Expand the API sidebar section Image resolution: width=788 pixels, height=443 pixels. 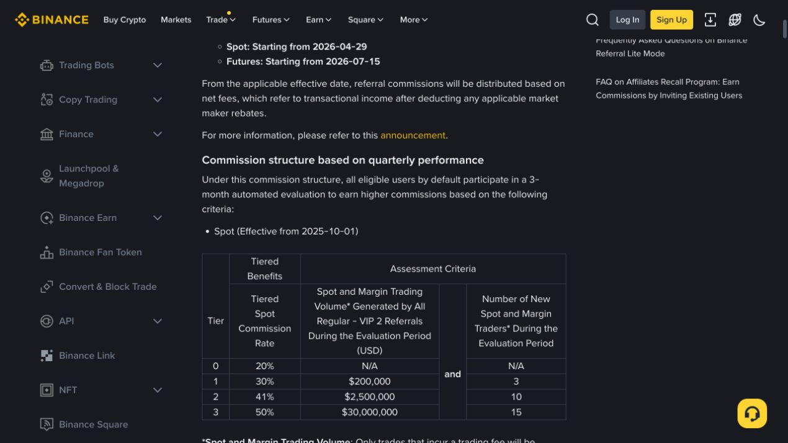pos(158,321)
